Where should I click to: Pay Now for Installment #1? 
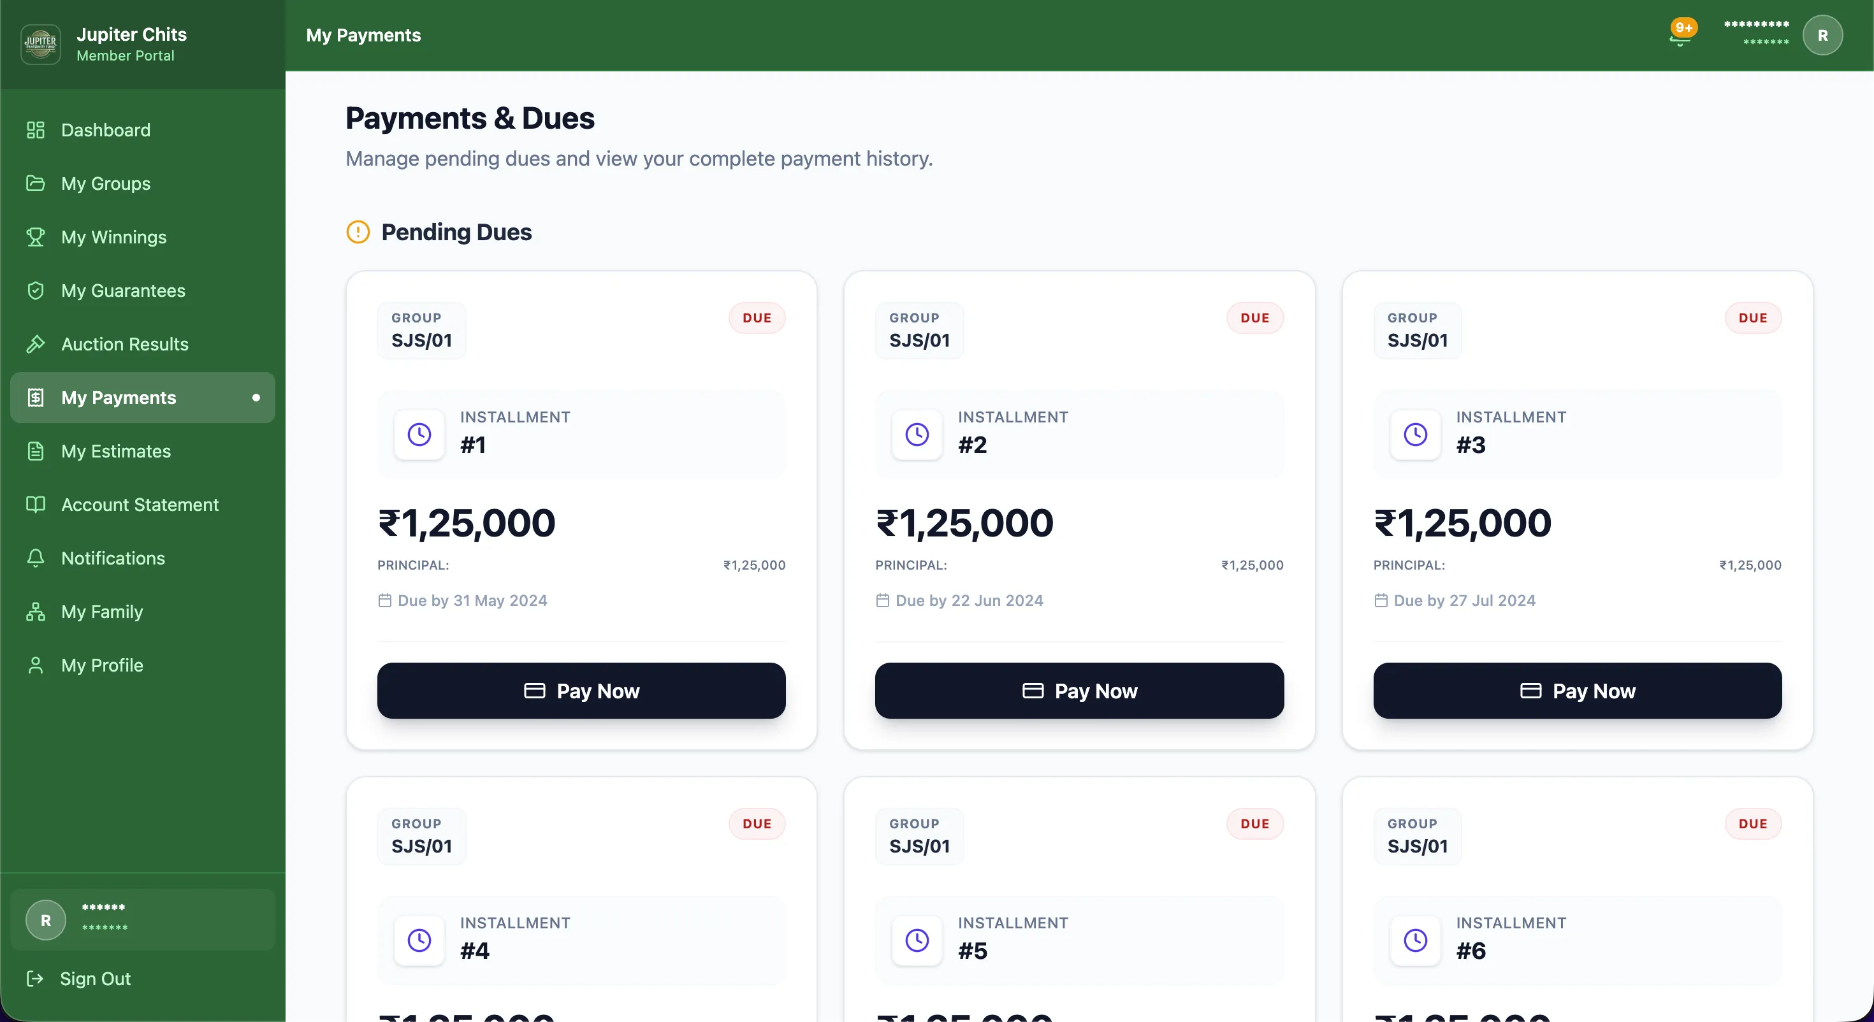[x=581, y=690]
